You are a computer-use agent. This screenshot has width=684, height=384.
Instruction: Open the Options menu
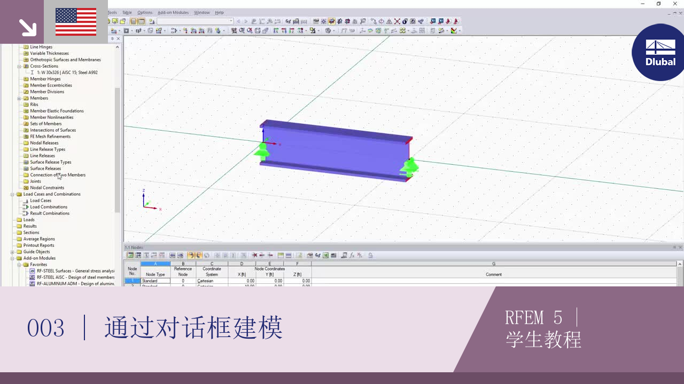145,12
